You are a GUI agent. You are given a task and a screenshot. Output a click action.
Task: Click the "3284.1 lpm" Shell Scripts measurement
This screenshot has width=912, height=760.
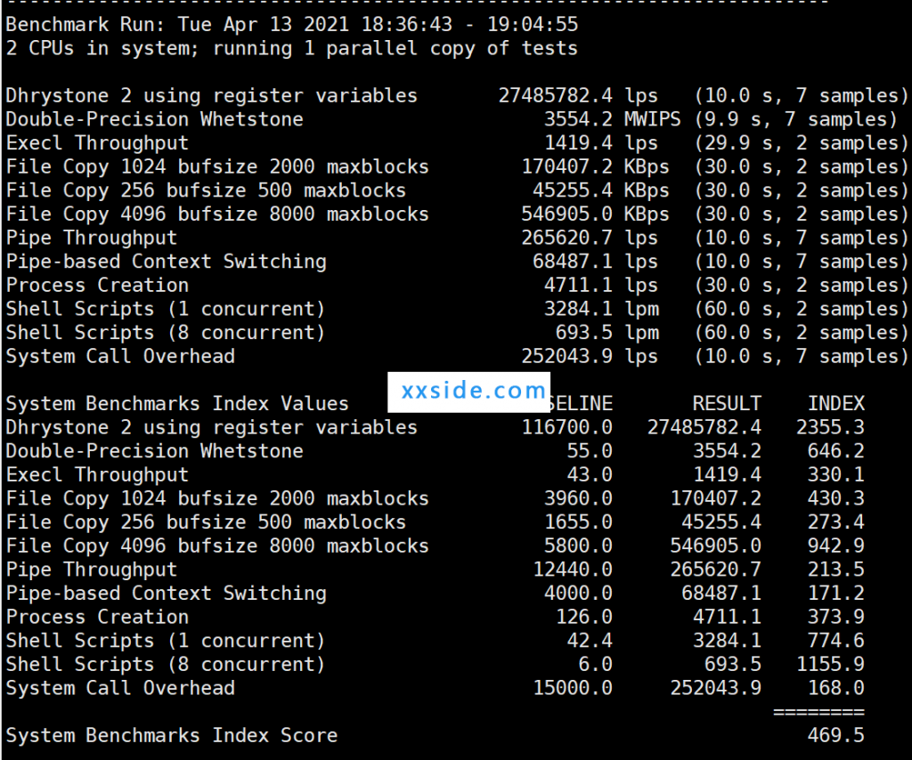click(x=601, y=309)
